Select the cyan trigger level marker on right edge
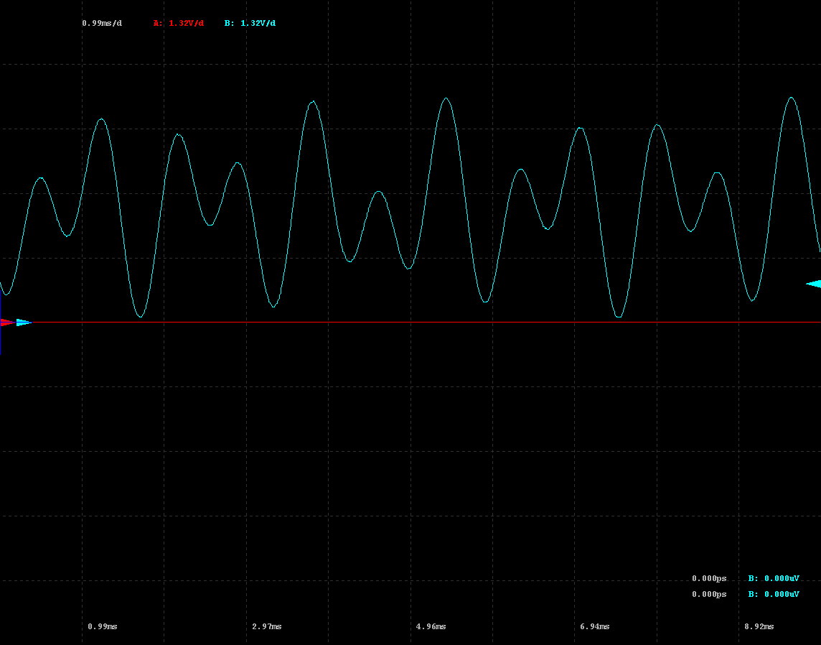 pos(814,284)
